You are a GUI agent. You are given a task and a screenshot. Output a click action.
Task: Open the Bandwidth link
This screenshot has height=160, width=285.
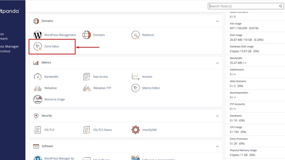click(x=51, y=77)
